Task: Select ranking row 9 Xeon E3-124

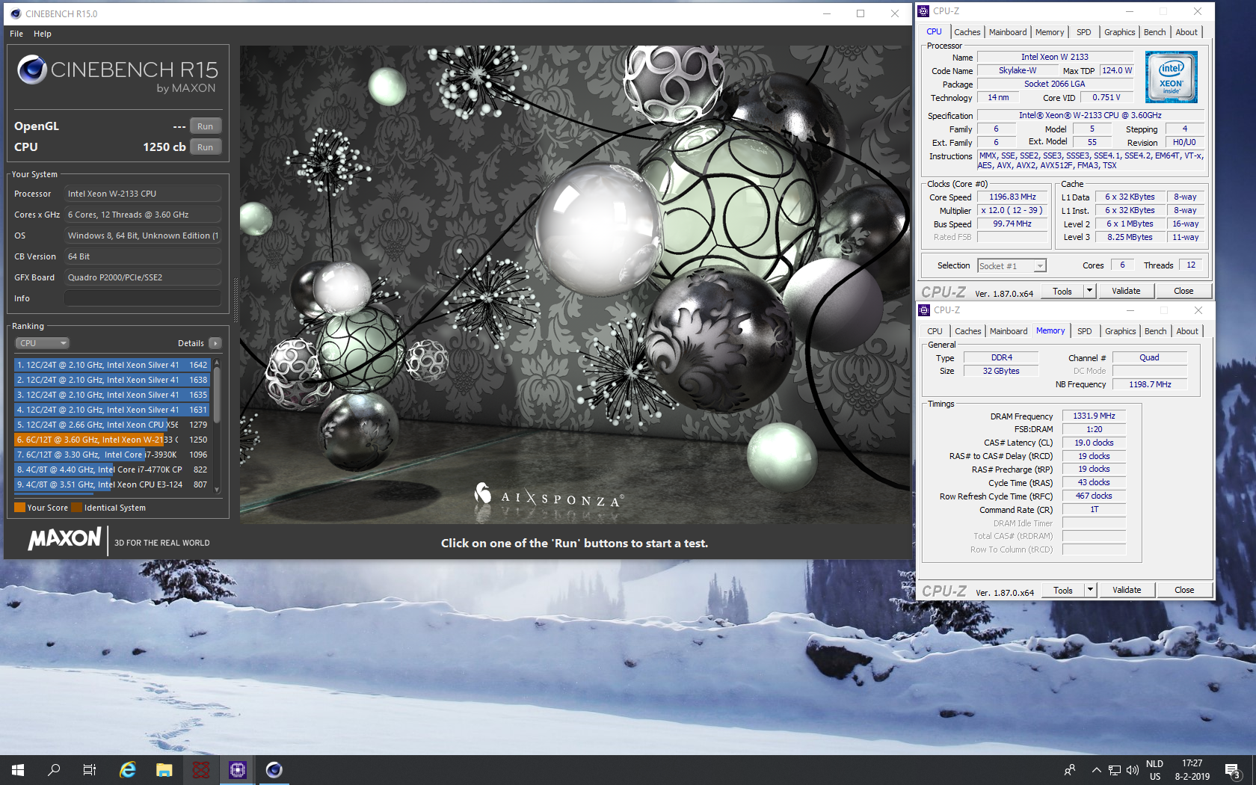Action: tap(112, 484)
